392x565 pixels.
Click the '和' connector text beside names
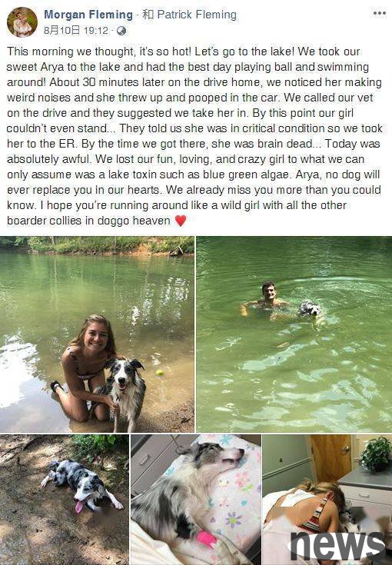pyautogui.click(x=148, y=15)
